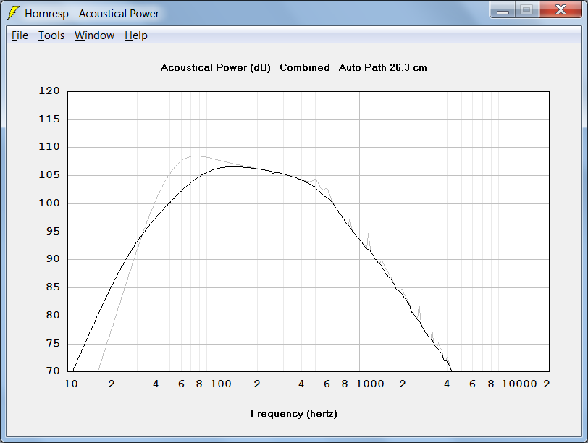Screen dimensions: 588x443
Task: Click the 70 value on vertical axis
Action: click(53, 371)
